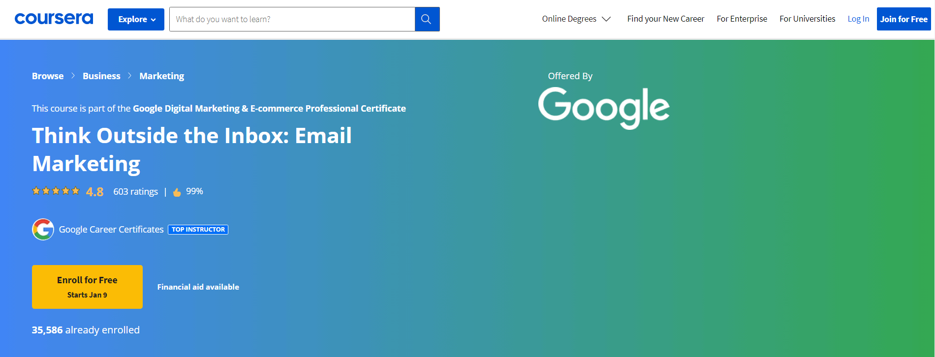The width and height of the screenshot is (935, 357).
Task: Open Google Career Certificates instructor link
Action: pos(111,229)
